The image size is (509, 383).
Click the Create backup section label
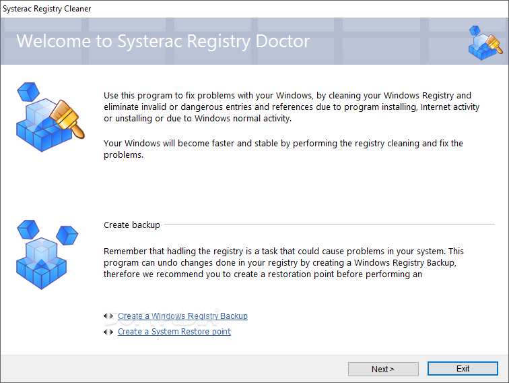pos(132,225)
